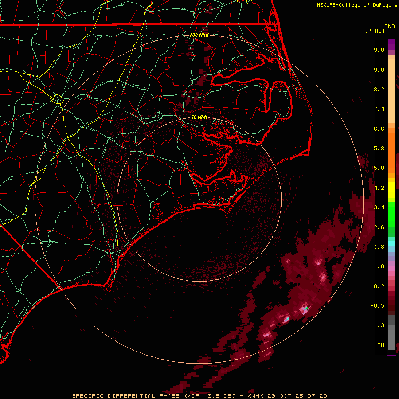Screen dimensions: 399x399
Task: Click the 9.0 legend value
Action: 379,70
